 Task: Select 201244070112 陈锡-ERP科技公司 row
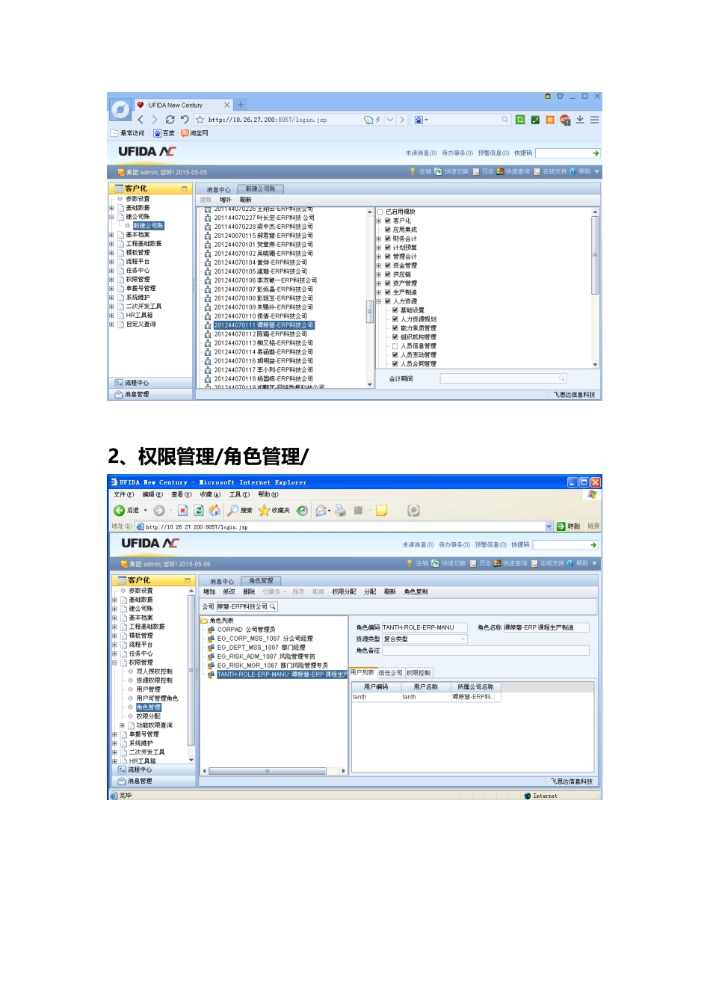[x=260, y=334]
